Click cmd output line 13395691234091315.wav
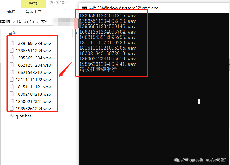The image size is (230, 165). point(108,16)
